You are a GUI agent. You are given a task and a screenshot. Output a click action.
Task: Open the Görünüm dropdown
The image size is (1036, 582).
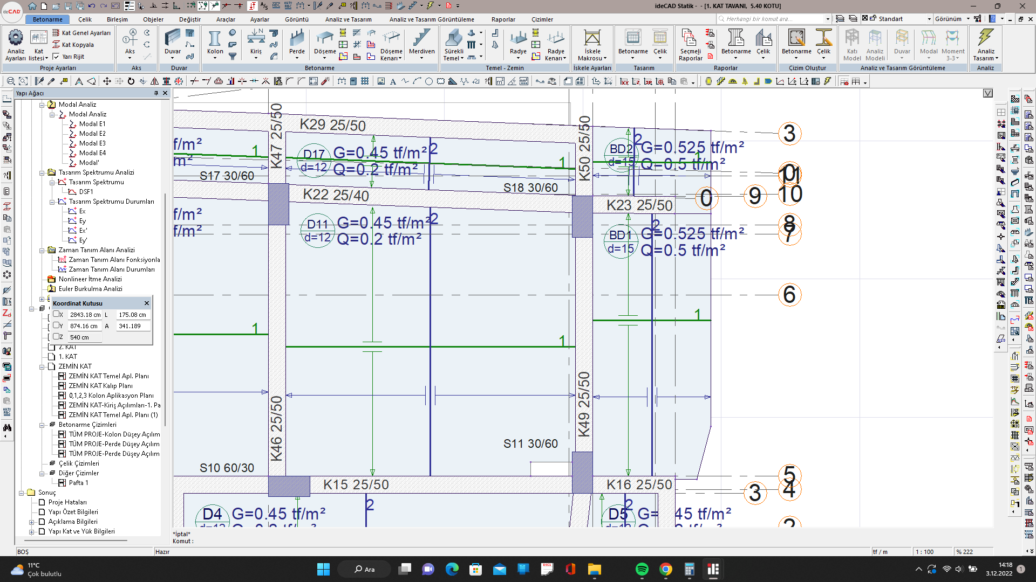point(968,19)
